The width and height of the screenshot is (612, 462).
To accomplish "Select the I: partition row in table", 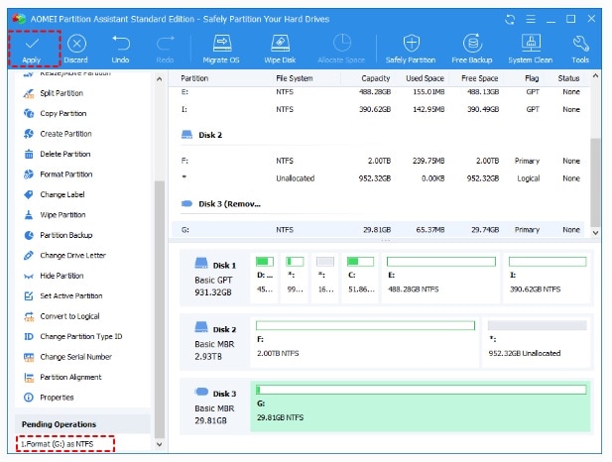I will pyautogui.click(x=380, y=110).
